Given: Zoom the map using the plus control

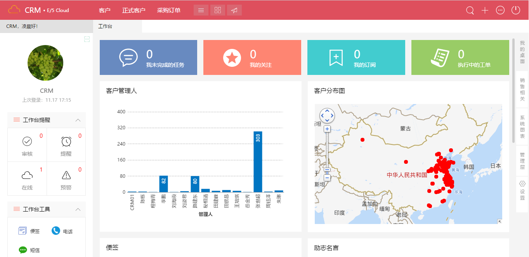Looking at the screenshot, I should pyautogui.click(x=327, y=128).
